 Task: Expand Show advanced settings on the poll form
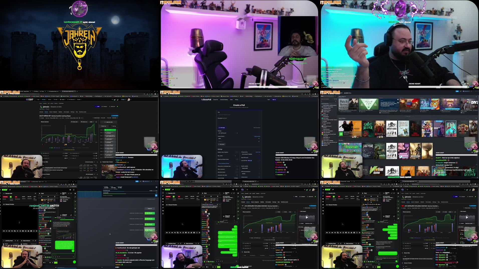(x=223, y=163)
